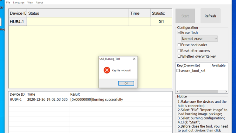Open the About menu
The height and width of the screenshot is (133, 236).
click(x=39, y=3)
